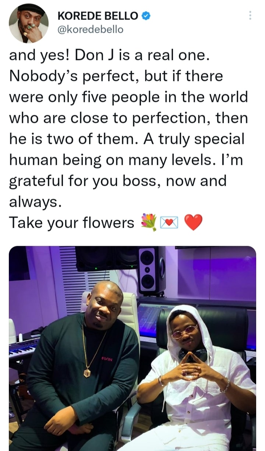Click the studio monitor speaker in photo

tap(152, 270)
